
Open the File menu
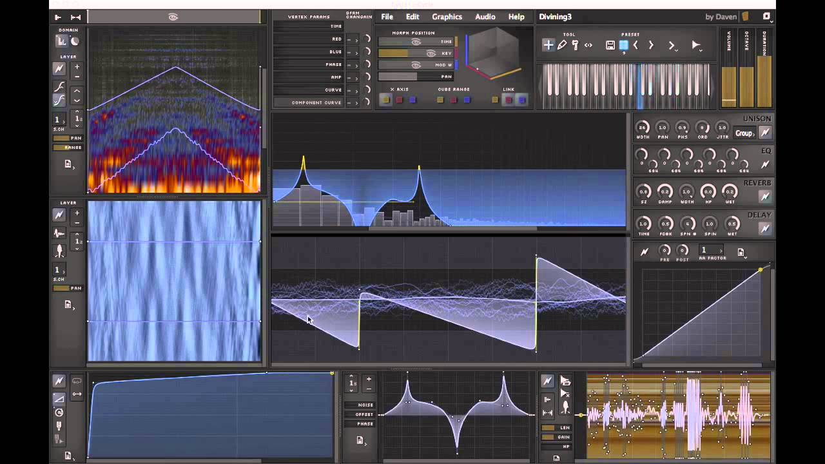pyautogui.click(x=387, y=17)
